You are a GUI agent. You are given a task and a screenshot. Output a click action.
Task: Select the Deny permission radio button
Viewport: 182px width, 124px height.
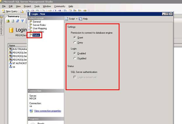(x=75, y=42)
